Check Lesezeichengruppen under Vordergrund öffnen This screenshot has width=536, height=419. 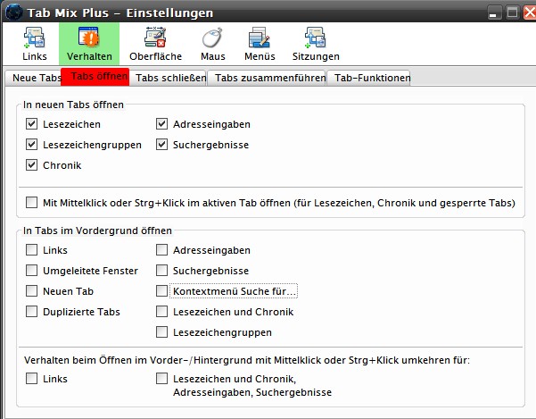click(161, 332)
